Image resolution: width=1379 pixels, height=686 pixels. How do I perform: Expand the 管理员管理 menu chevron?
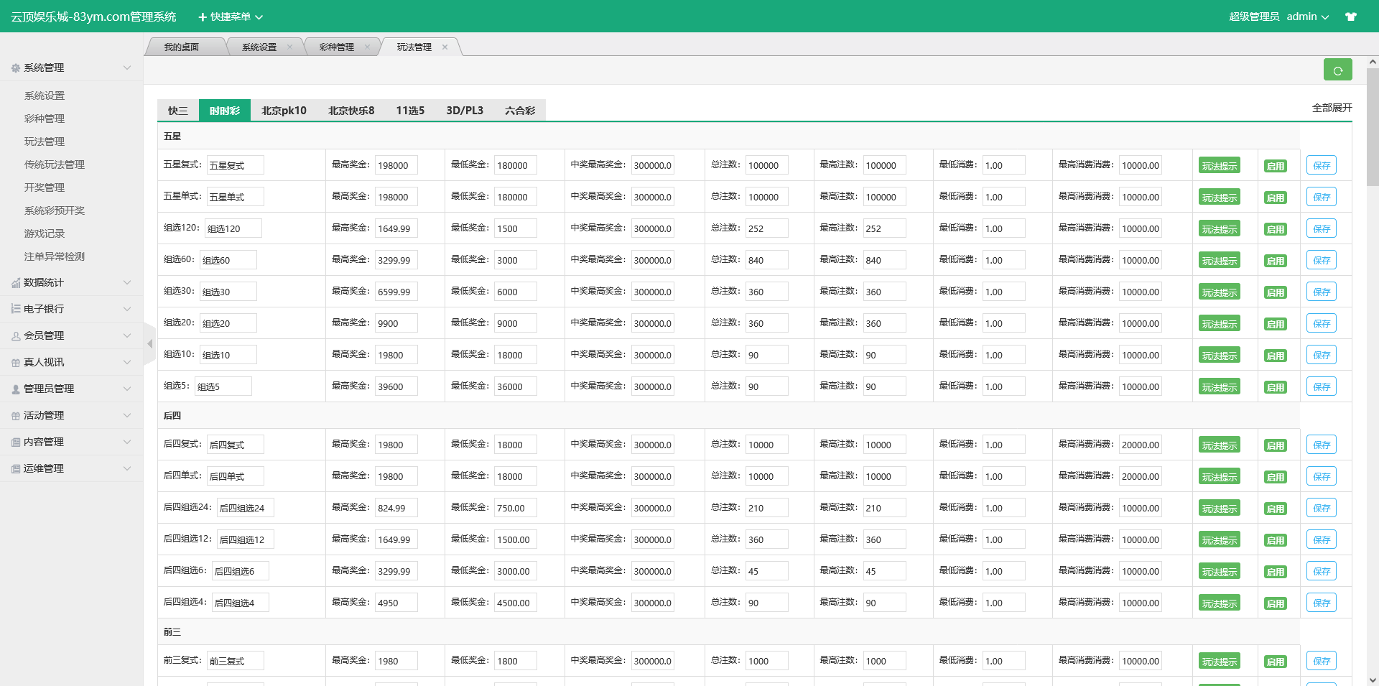click(127, 389)
